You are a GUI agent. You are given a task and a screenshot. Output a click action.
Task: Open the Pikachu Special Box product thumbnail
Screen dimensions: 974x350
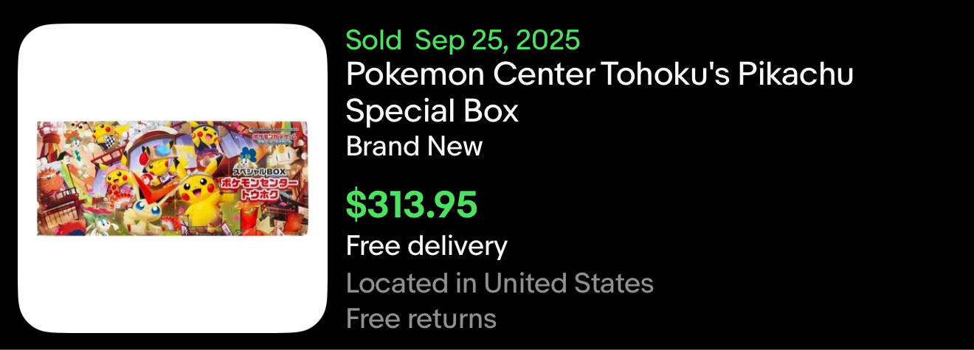pos(173,178)
